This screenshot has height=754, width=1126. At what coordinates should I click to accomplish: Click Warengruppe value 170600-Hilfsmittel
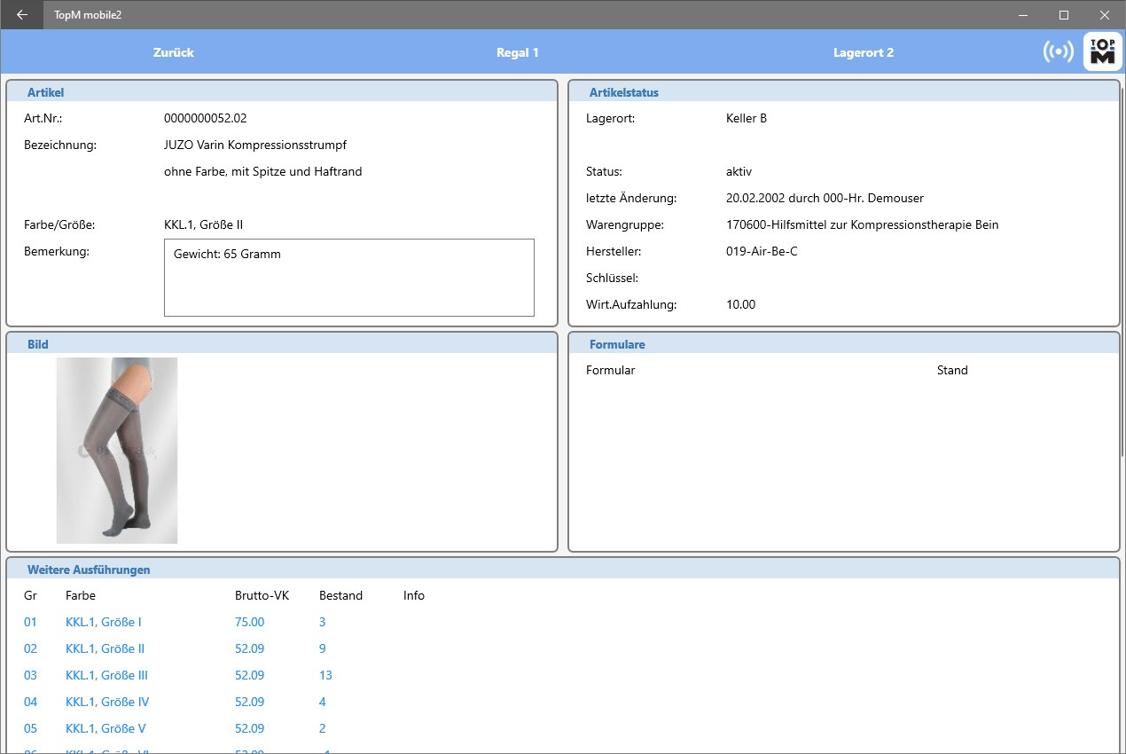click(x=863, y=224)
